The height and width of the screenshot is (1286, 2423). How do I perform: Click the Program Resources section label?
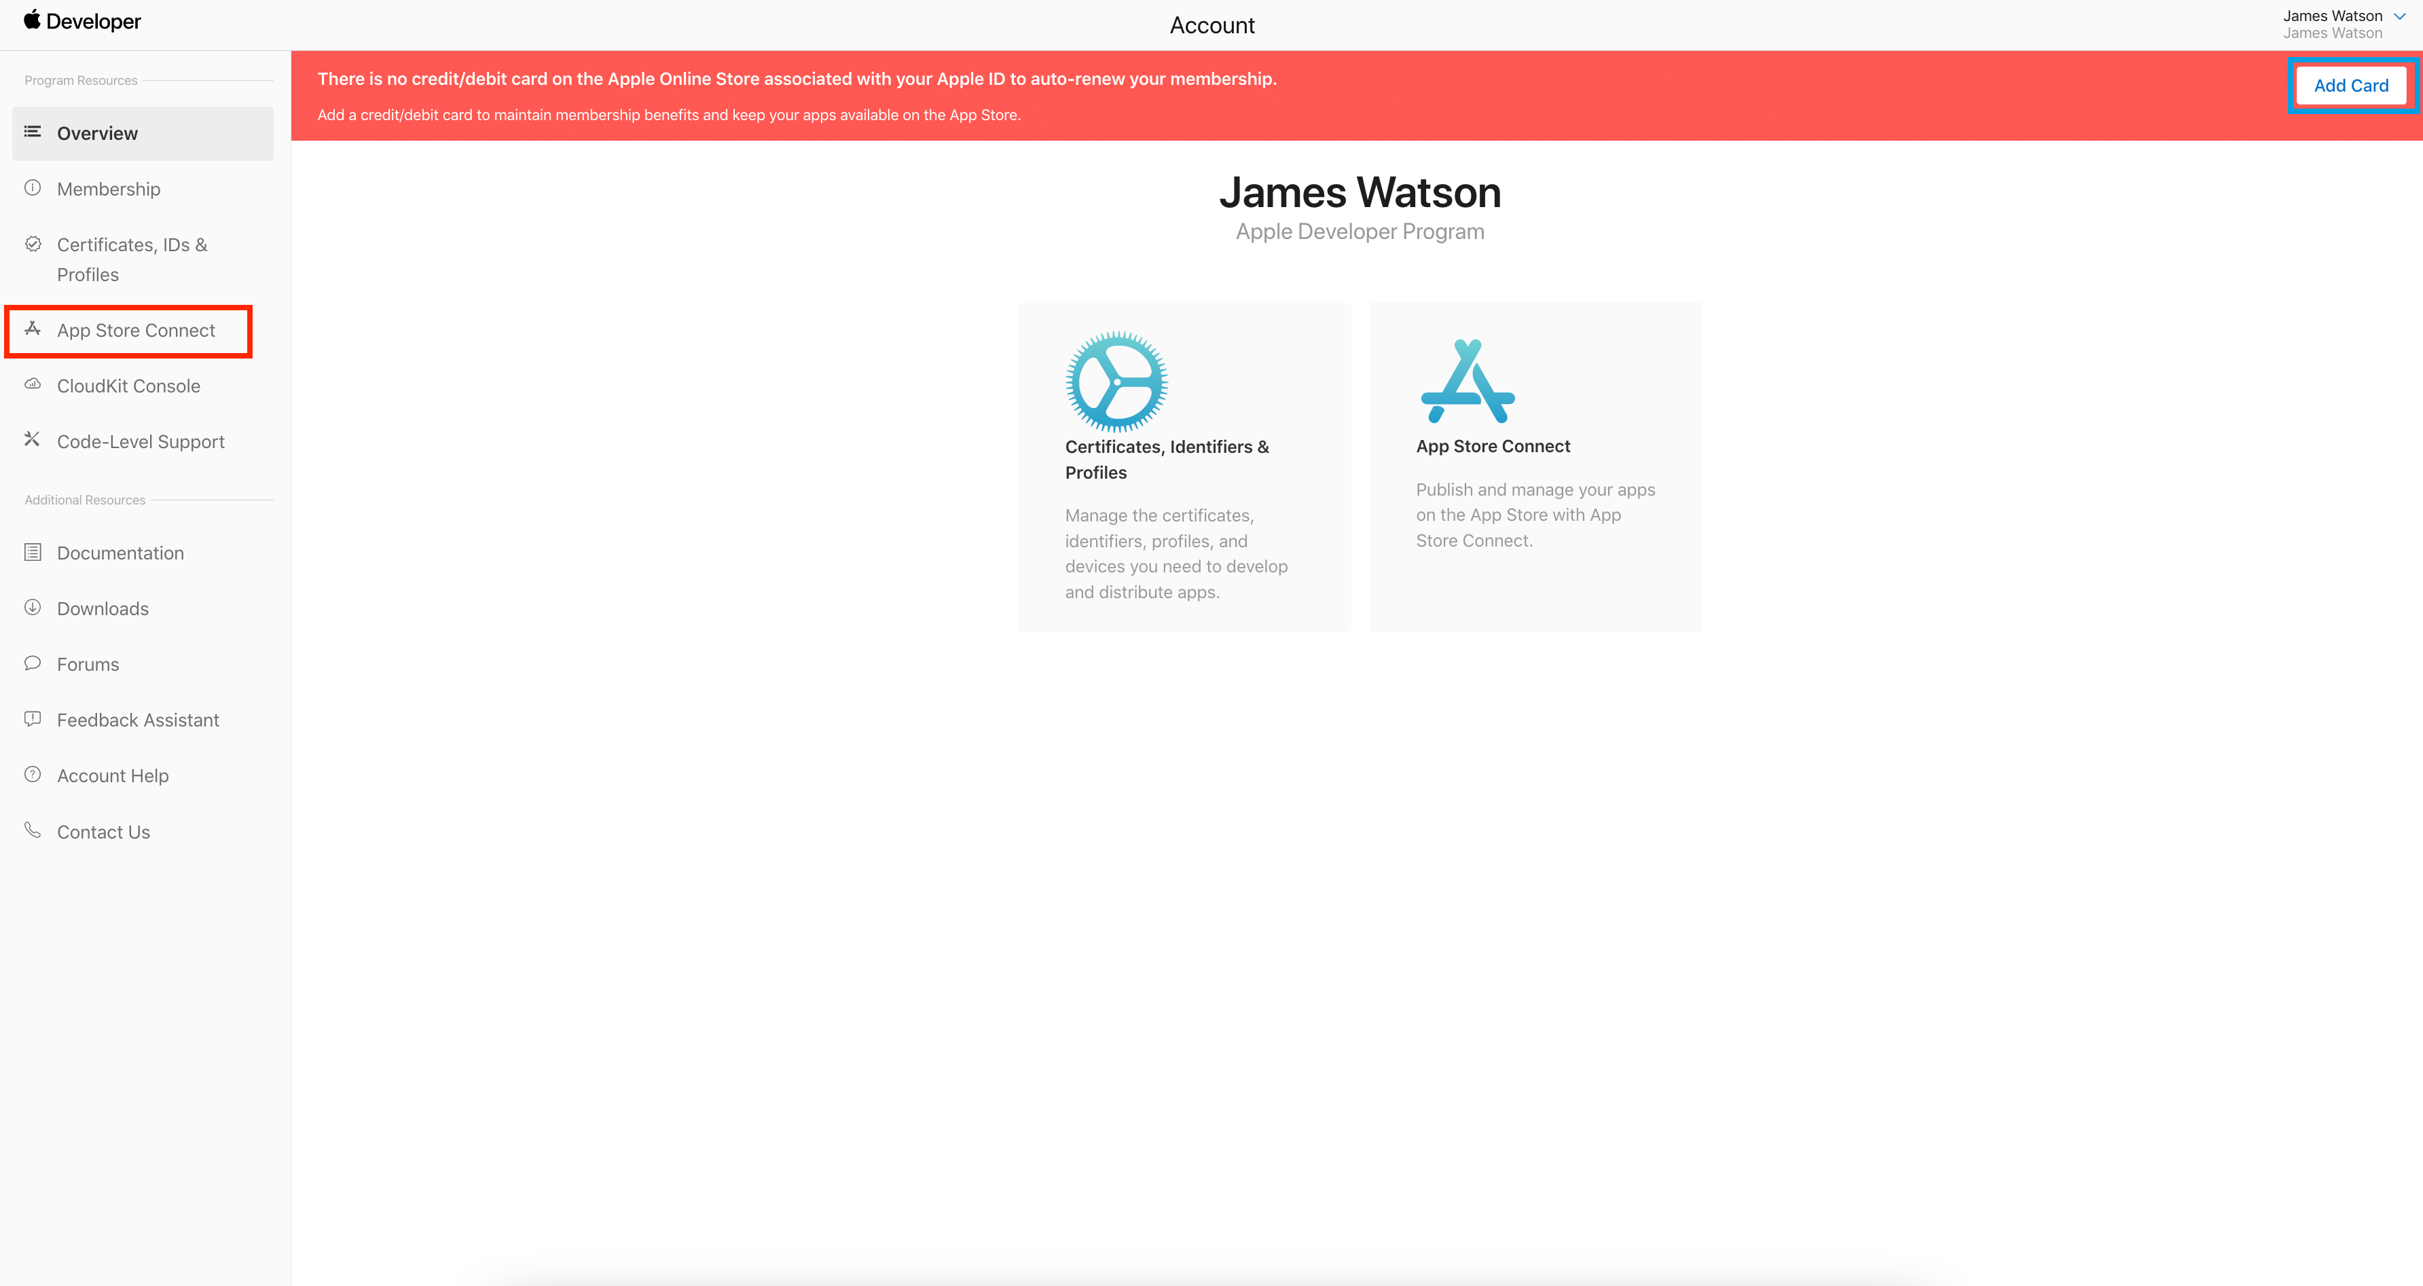81,81
